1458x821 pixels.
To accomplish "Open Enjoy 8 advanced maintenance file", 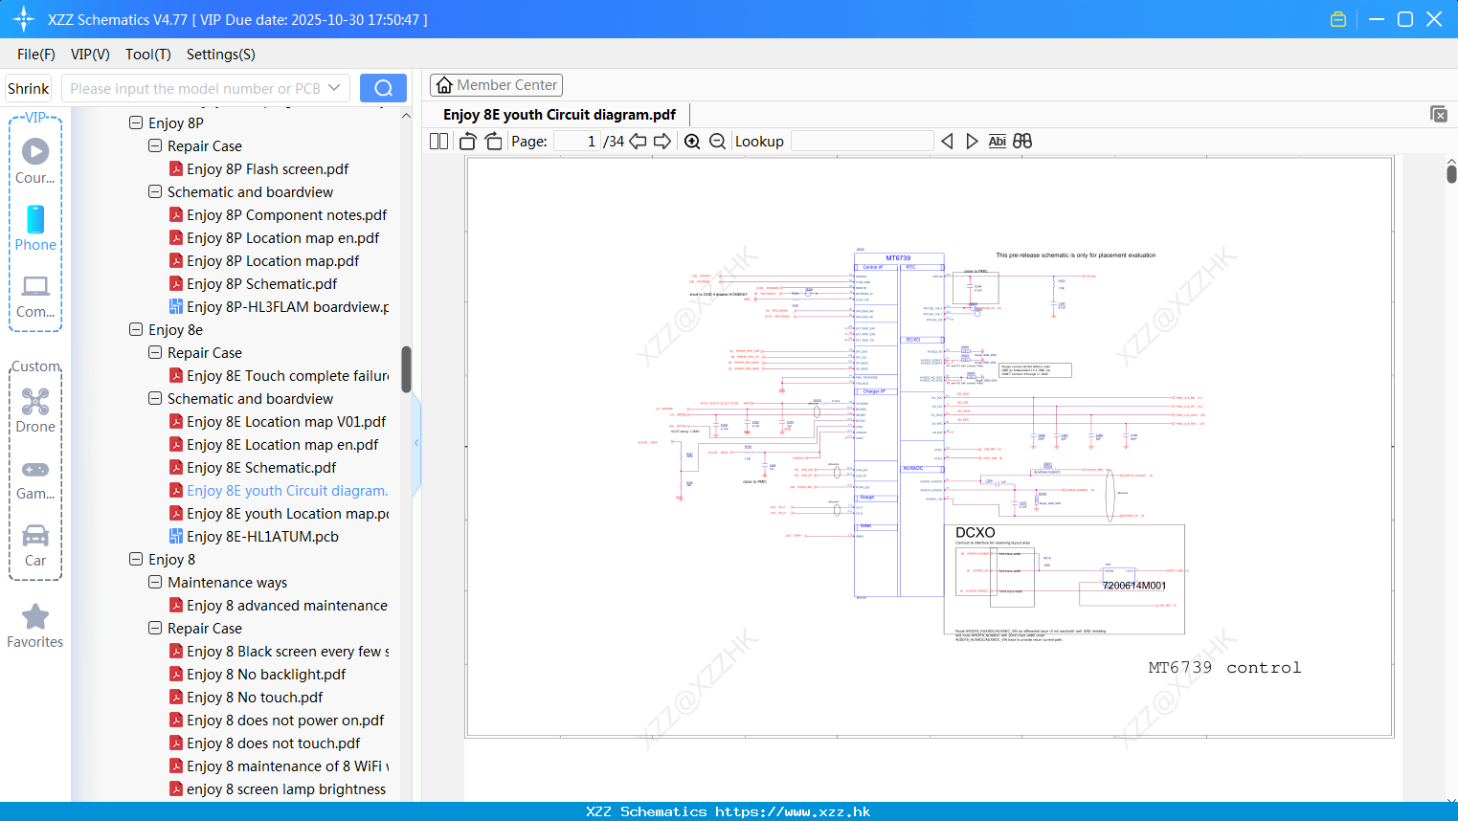I will point(287,605).
